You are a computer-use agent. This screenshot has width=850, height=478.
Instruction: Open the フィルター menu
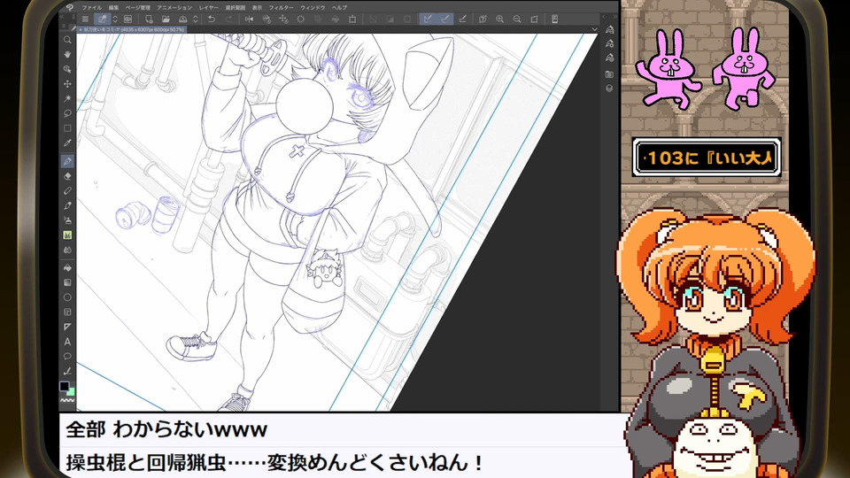point(282,8)
